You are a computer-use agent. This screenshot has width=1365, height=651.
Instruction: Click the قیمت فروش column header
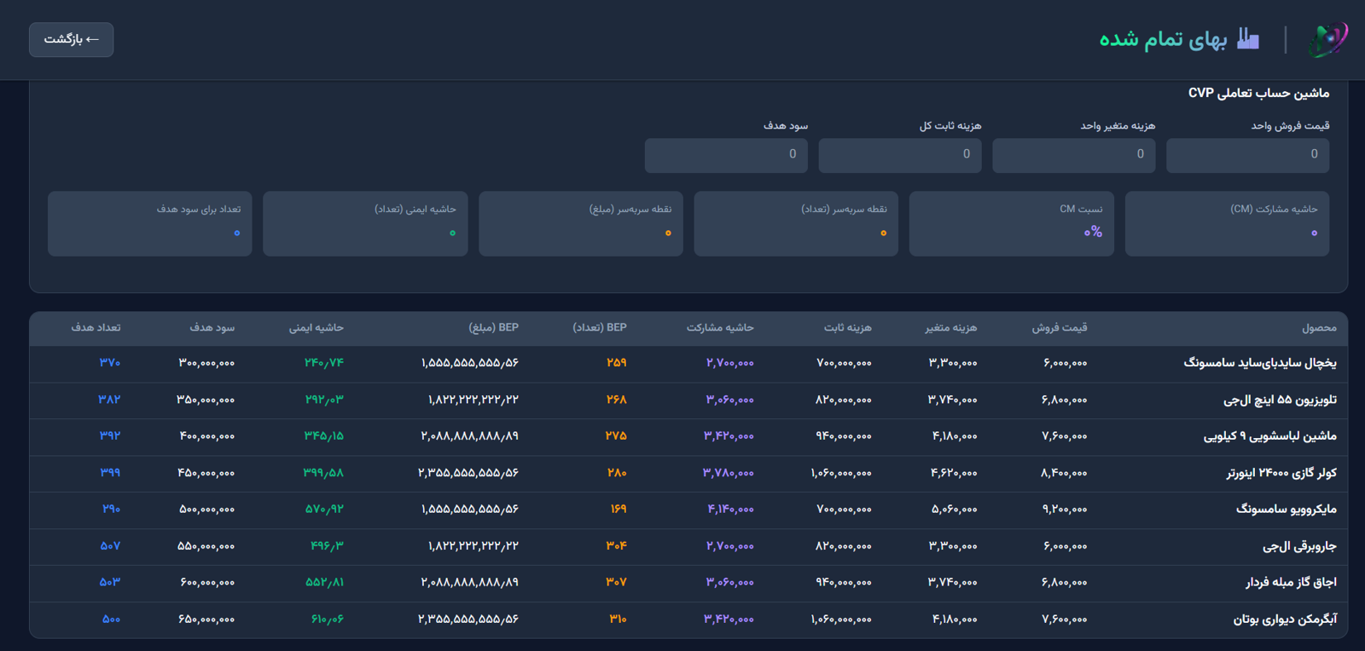[x=1060, y=328]
